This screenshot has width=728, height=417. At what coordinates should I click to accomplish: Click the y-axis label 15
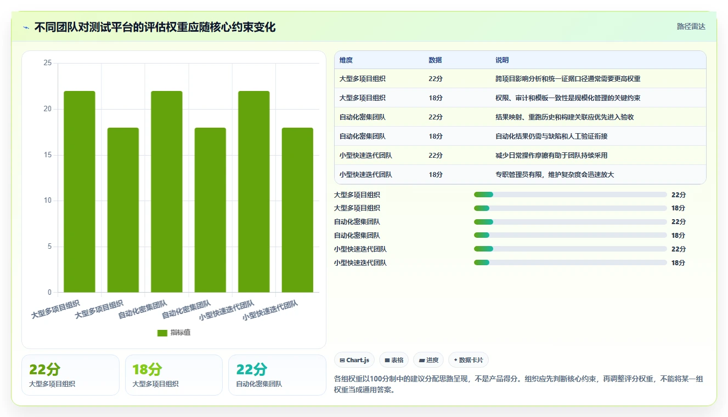tap(47, 155)
